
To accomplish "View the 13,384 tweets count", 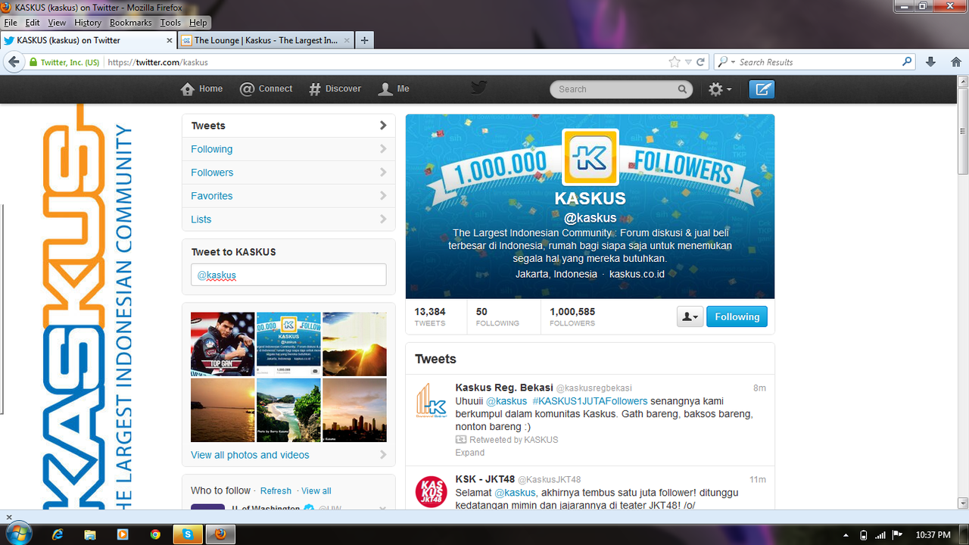I will pyautogui.click(x=430, y=316).
